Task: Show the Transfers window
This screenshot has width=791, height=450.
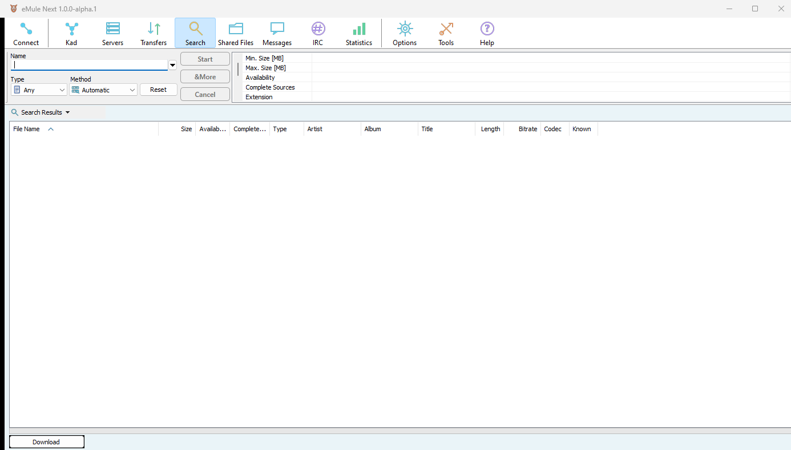Action: click(154, 33)
